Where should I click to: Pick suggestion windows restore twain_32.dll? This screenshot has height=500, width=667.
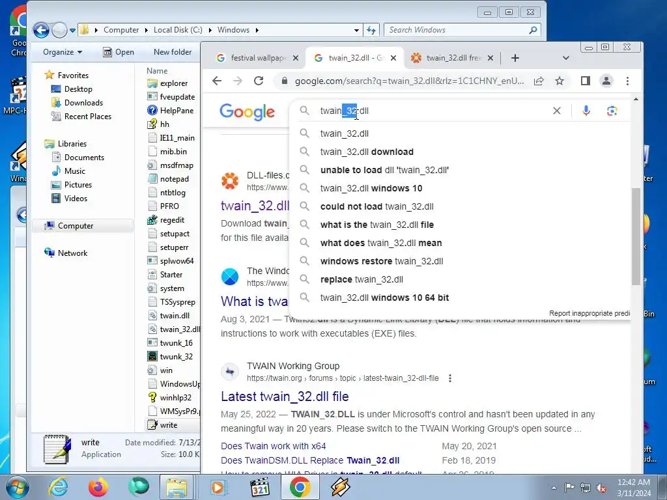coord(382,262)
